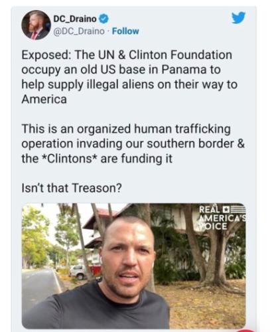Viewport: 270px width, 332px height.
Task: Play the video of the man
Action: 133,266
